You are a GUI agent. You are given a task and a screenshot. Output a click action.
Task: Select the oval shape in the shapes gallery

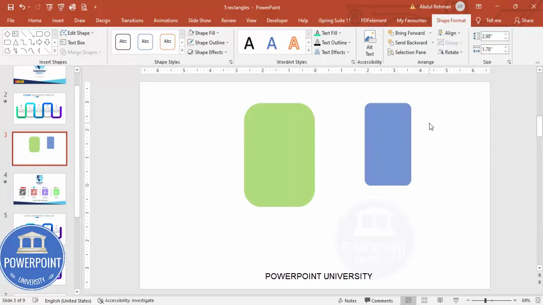tap(47, 34)
